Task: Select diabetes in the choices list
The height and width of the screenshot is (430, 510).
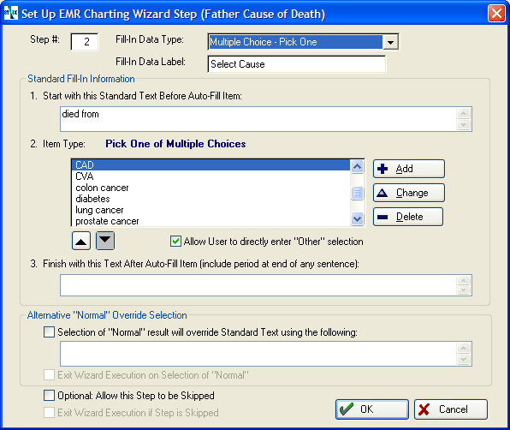Action: tap(211, 199)
